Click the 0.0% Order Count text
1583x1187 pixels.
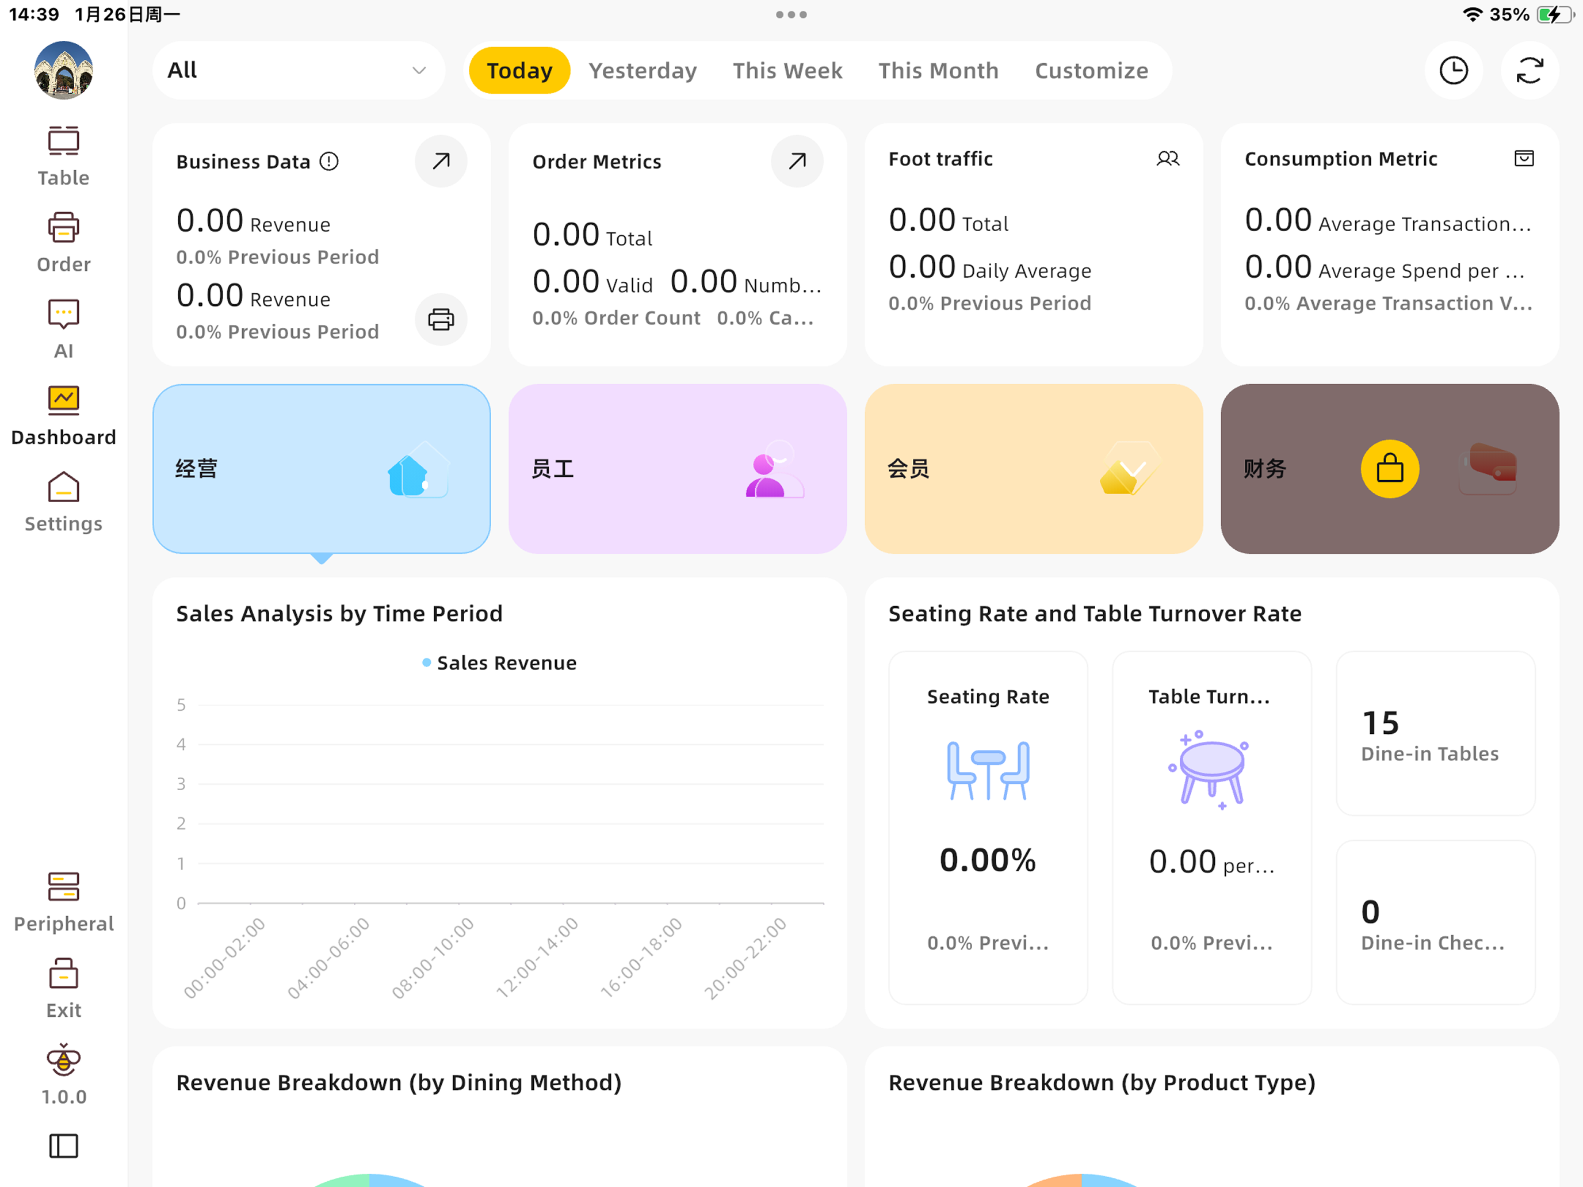coord(616,317)
